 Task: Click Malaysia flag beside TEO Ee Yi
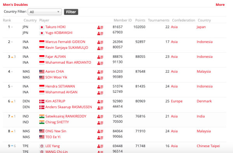coord(42,137)
